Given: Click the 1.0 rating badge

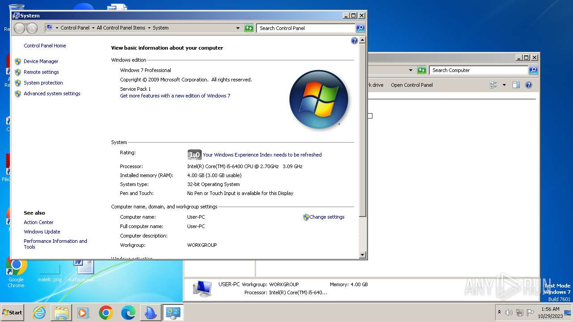Looking at the screenshot, I should tap(194, 155).
